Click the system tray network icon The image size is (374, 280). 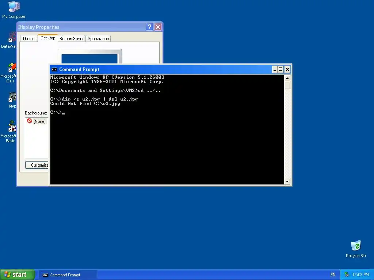347,275
